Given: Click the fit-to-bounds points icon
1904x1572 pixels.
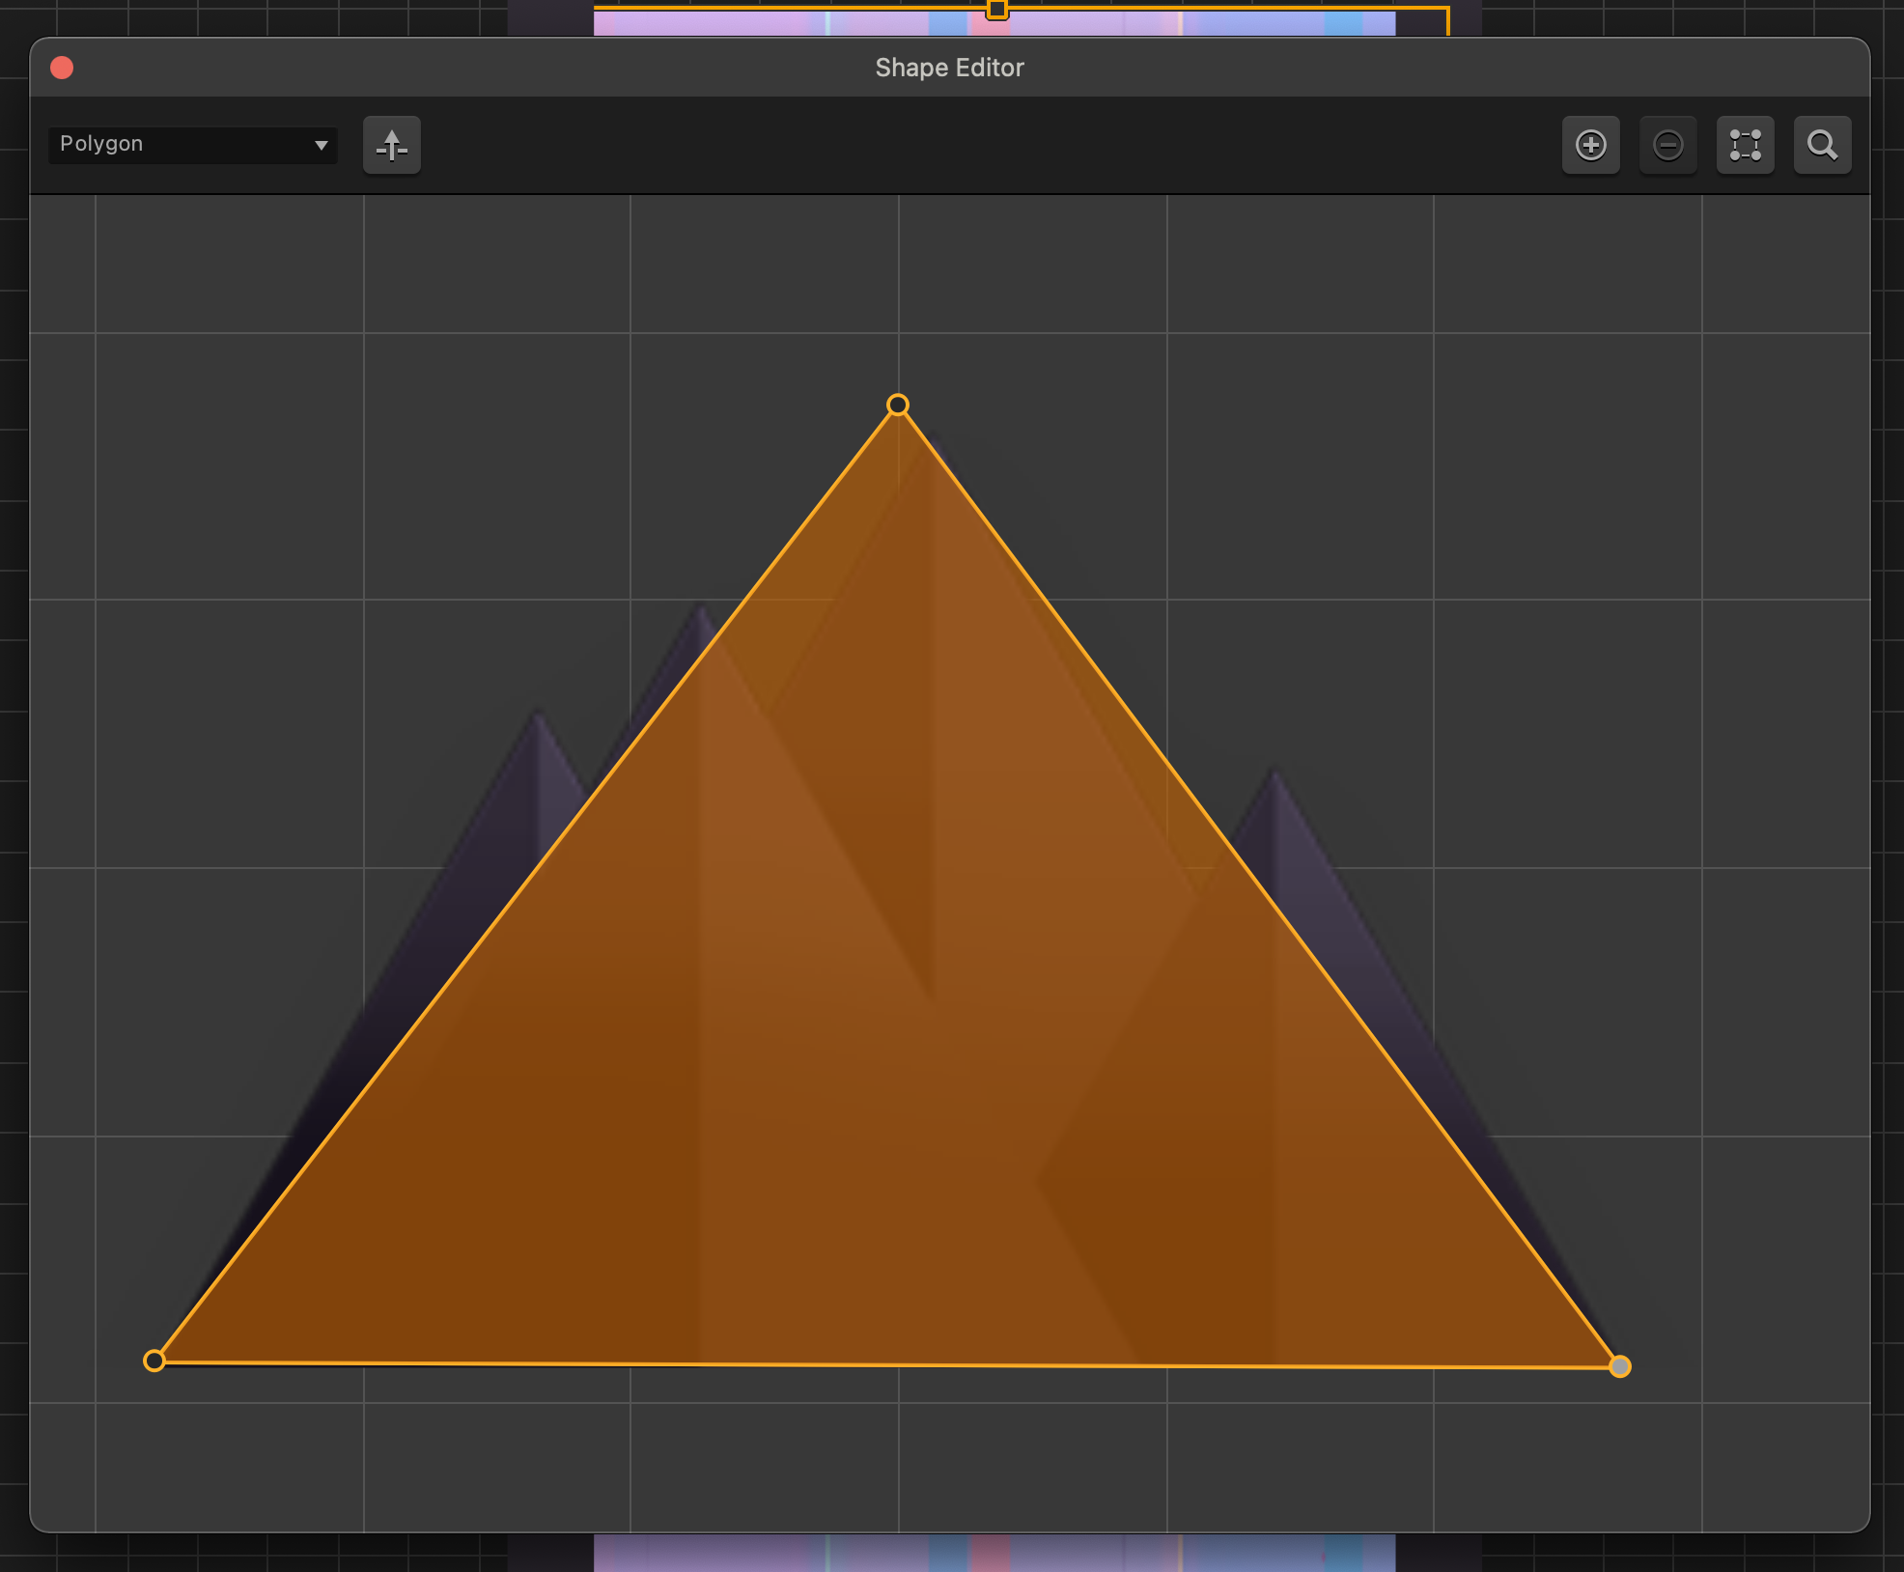Looking at the screenshot, I should 1746,145.
